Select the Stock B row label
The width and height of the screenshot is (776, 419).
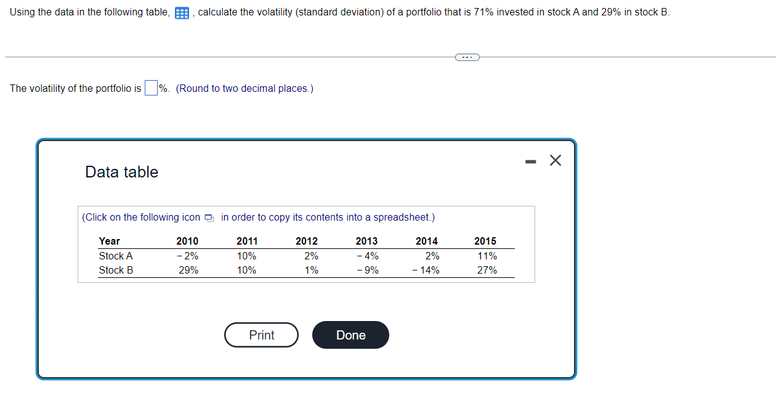click(x=115, y=270)
